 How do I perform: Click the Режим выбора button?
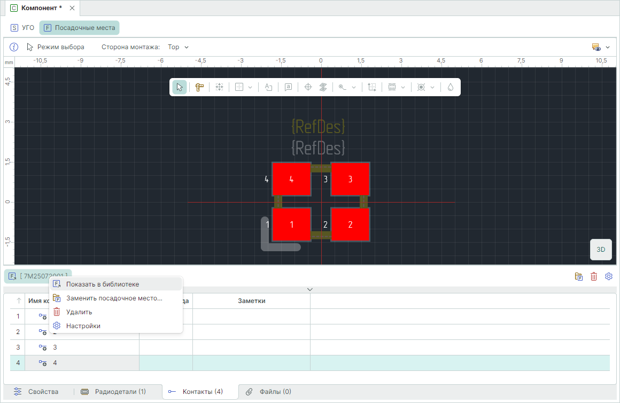[56, 47]
